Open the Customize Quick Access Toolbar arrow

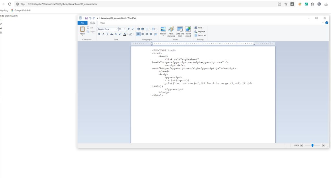tap(97, 18)
